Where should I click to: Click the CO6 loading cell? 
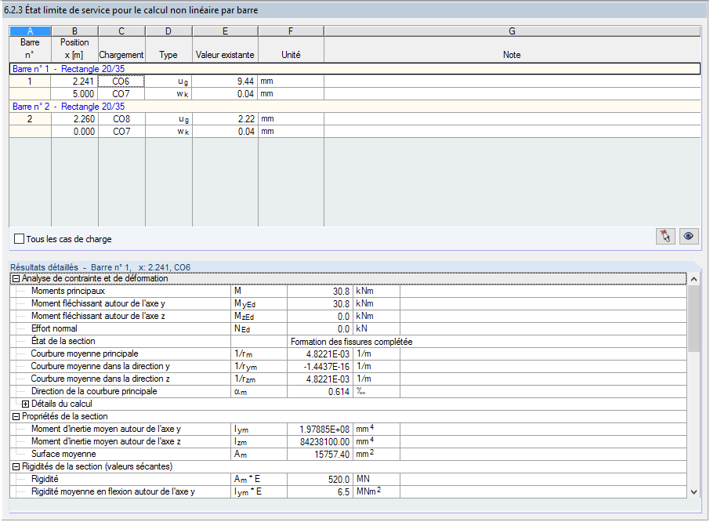tap(121, 82)
